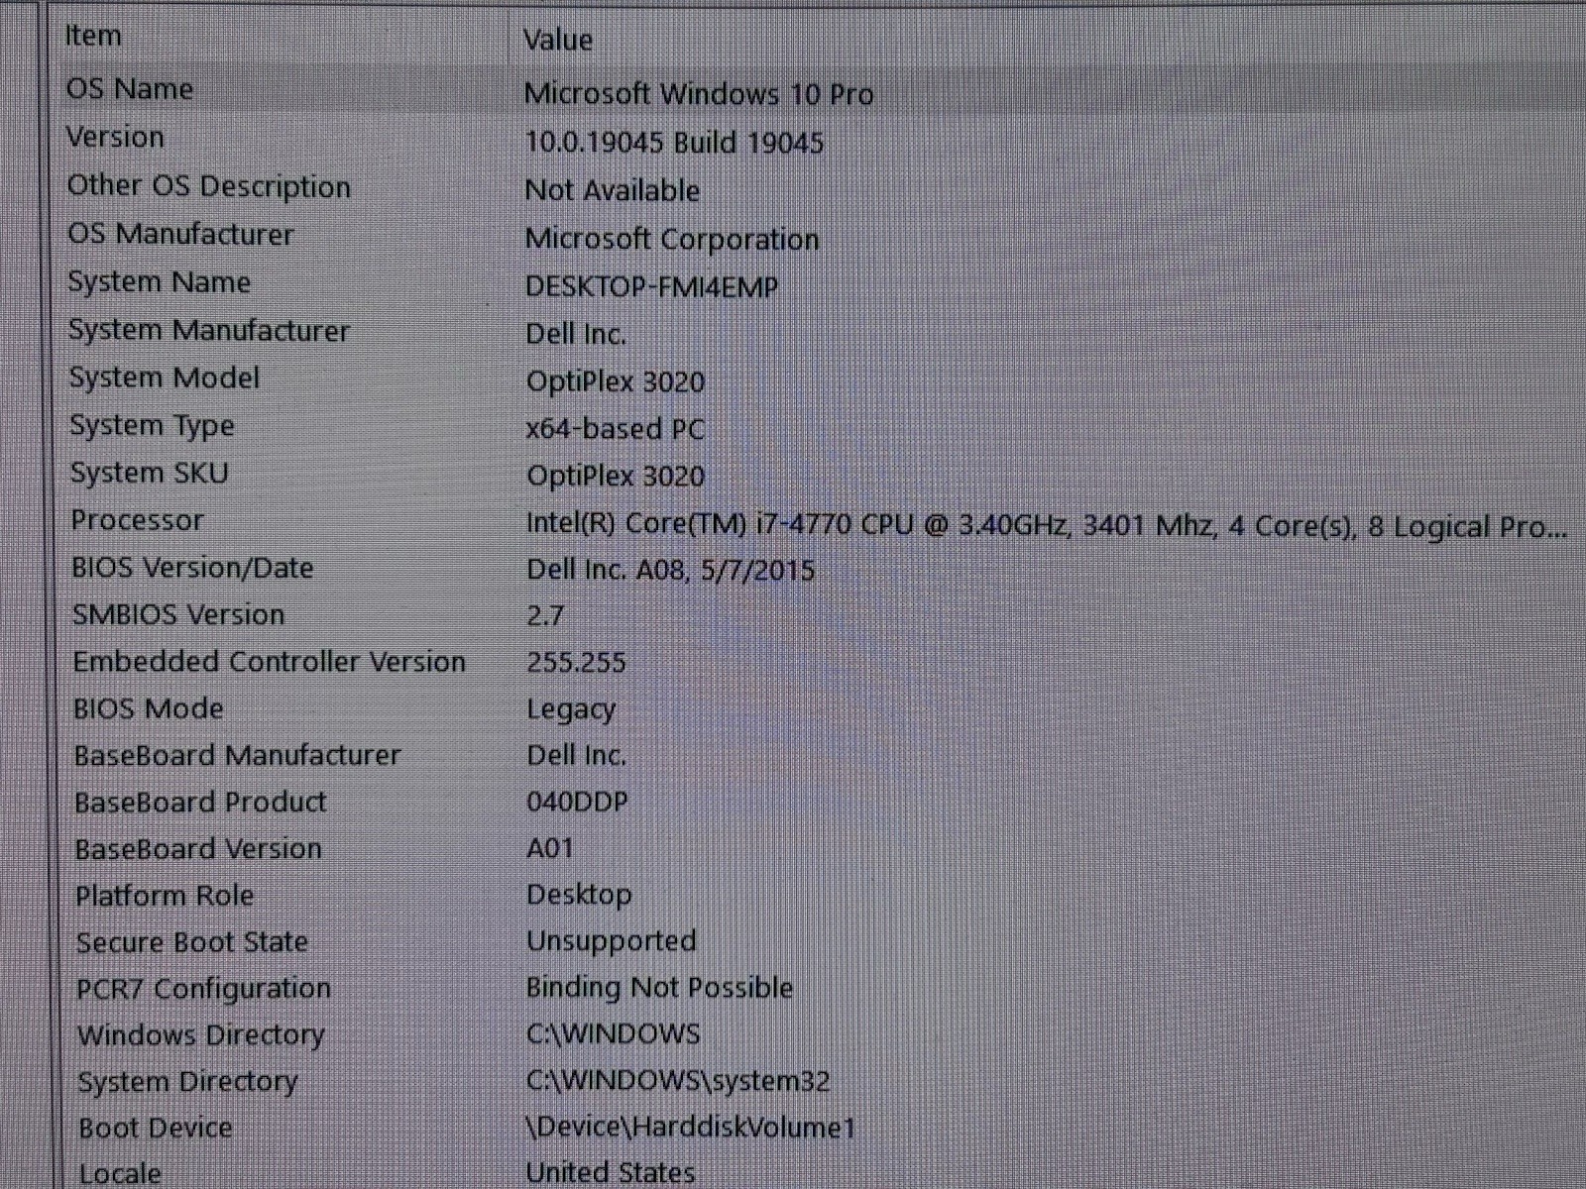Click the Microsoft Corporation value
The image size is (1586, 1189).
point(672,239)
